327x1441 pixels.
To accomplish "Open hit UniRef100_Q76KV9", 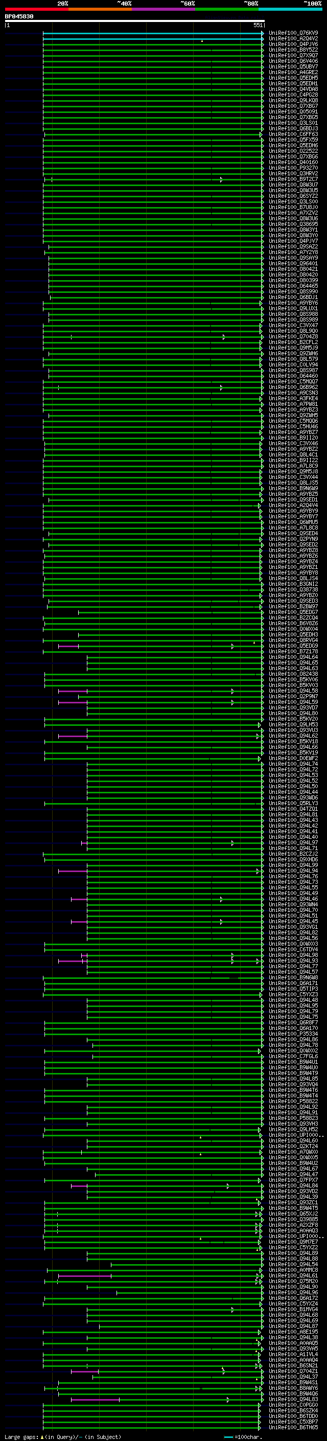I will click(293, 33).
